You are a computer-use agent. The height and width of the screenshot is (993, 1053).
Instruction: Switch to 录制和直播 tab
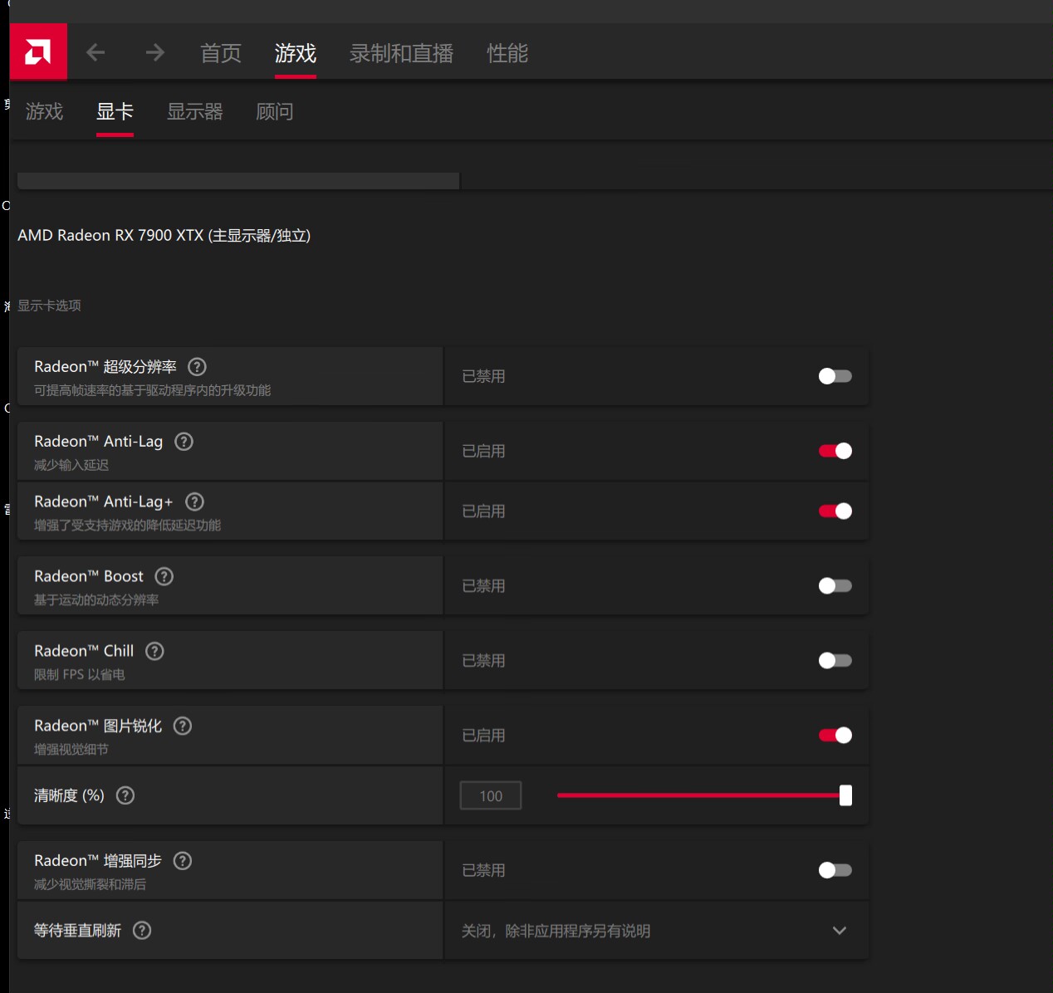(401, 53)
